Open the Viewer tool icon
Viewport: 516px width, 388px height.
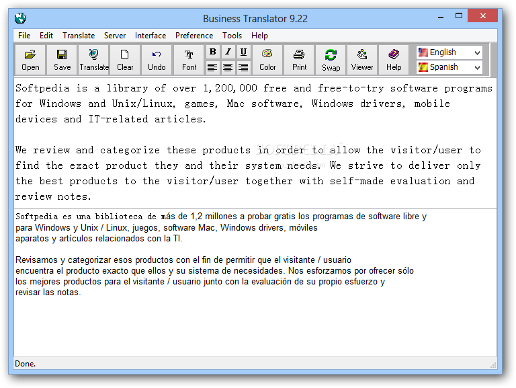tap(362, 60)
